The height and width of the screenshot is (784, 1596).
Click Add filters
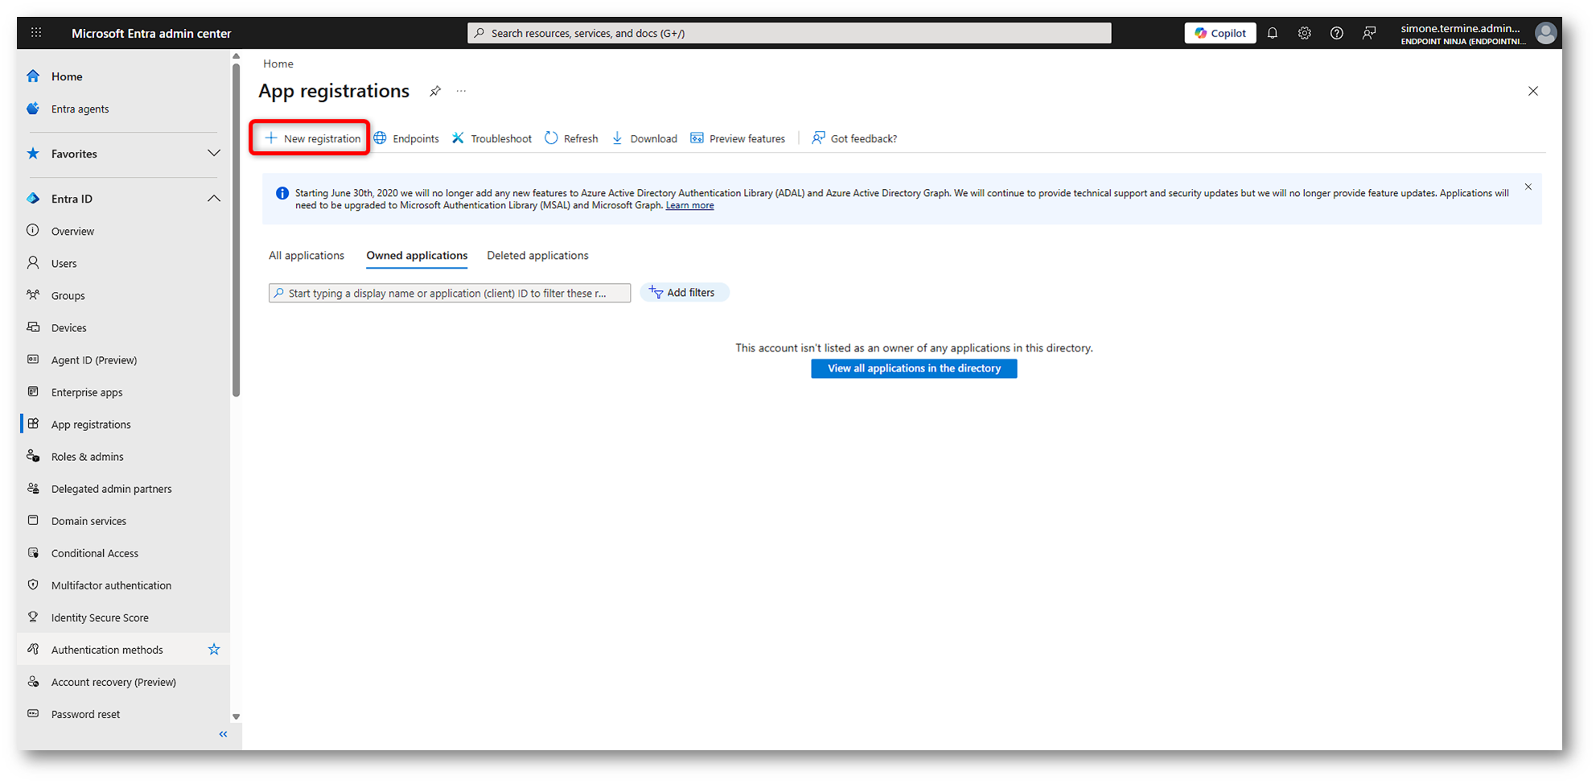[x=684, y=293]
